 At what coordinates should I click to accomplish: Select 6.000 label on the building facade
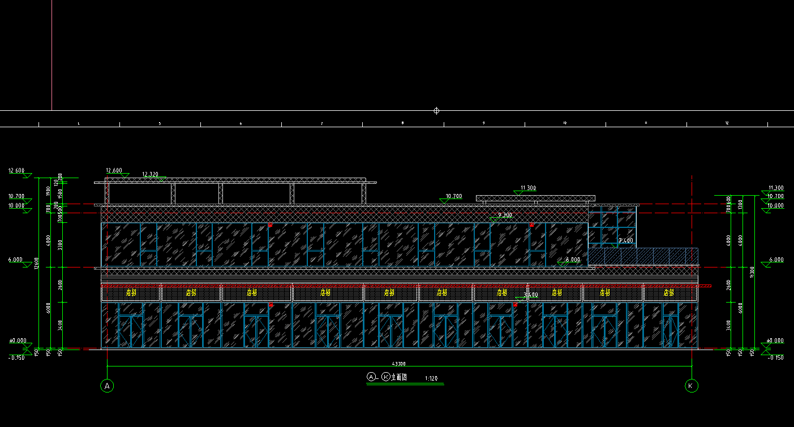pyautogui.click(x=573, y=260)
